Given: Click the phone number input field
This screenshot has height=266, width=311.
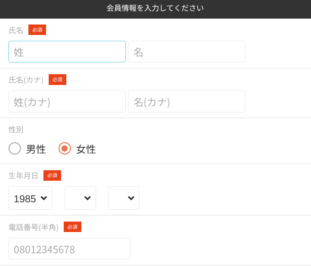Looking at the screenshot, I should pos(69,249).
